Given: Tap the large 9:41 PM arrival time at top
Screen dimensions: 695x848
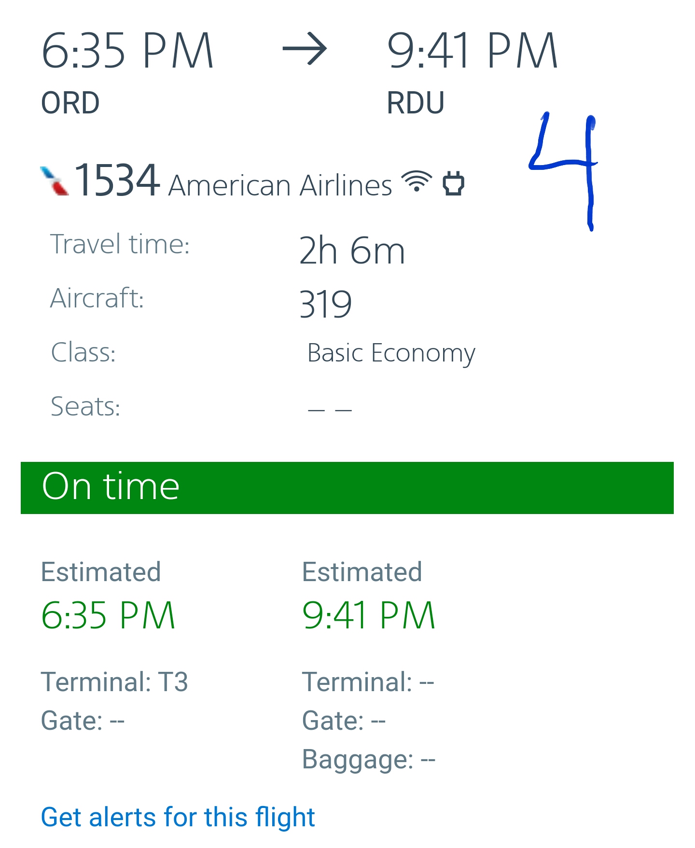Looking at the screenshot, I should point(472,50).
